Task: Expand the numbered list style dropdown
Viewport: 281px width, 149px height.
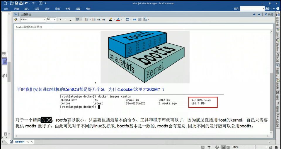Action: coord(90,19)
